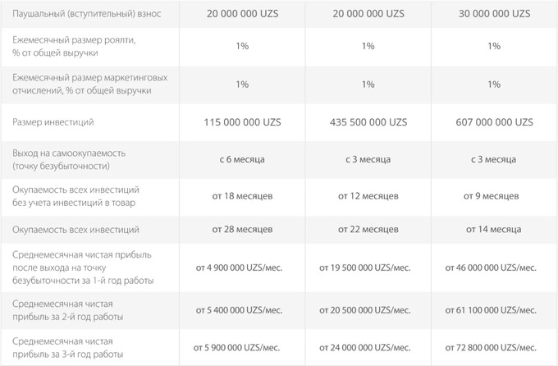Click the 'Выход на самоокупаемость' row label
This screenshot has width=558, height=366.
point(71,159)
